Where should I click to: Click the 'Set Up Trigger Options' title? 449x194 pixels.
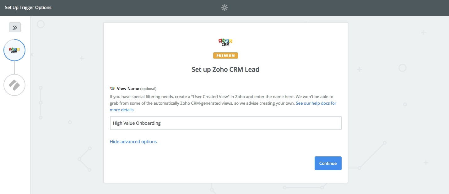click(28, 8)
